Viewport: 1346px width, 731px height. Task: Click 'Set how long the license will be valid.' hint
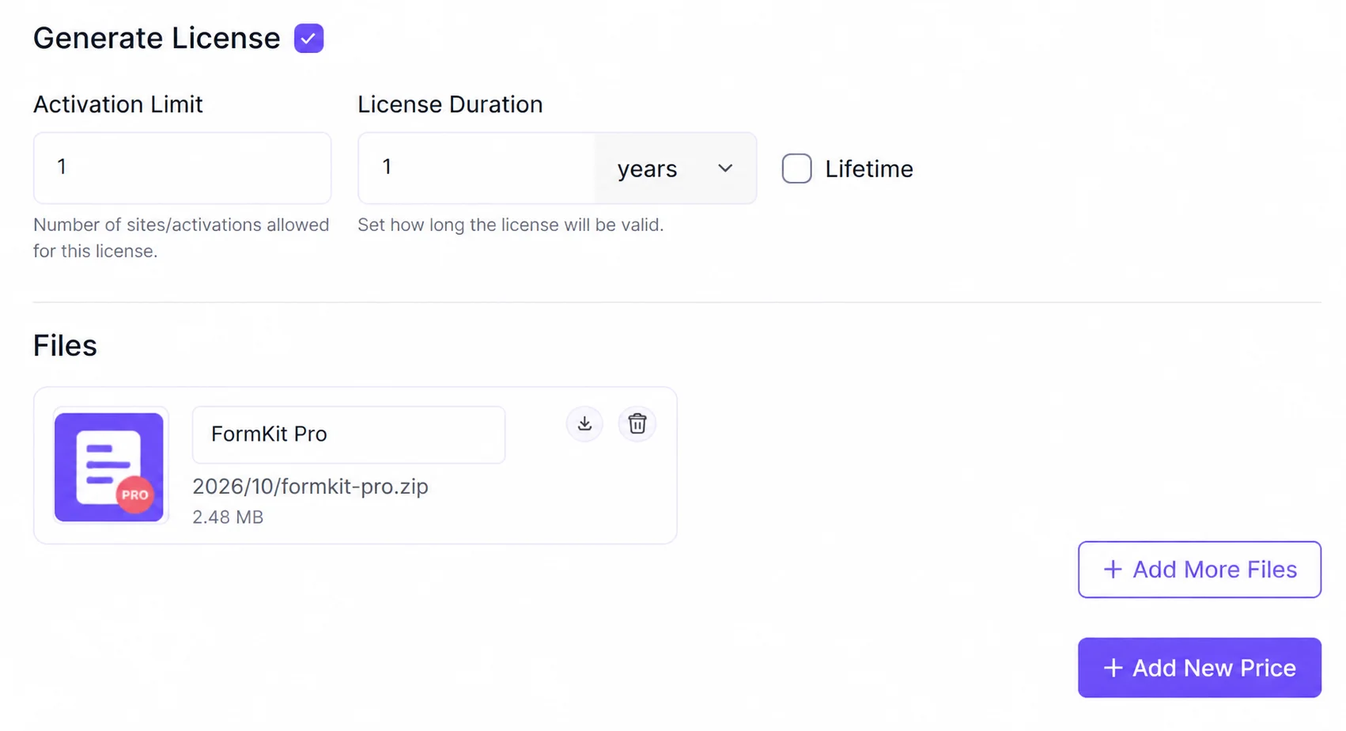point(510,225)
